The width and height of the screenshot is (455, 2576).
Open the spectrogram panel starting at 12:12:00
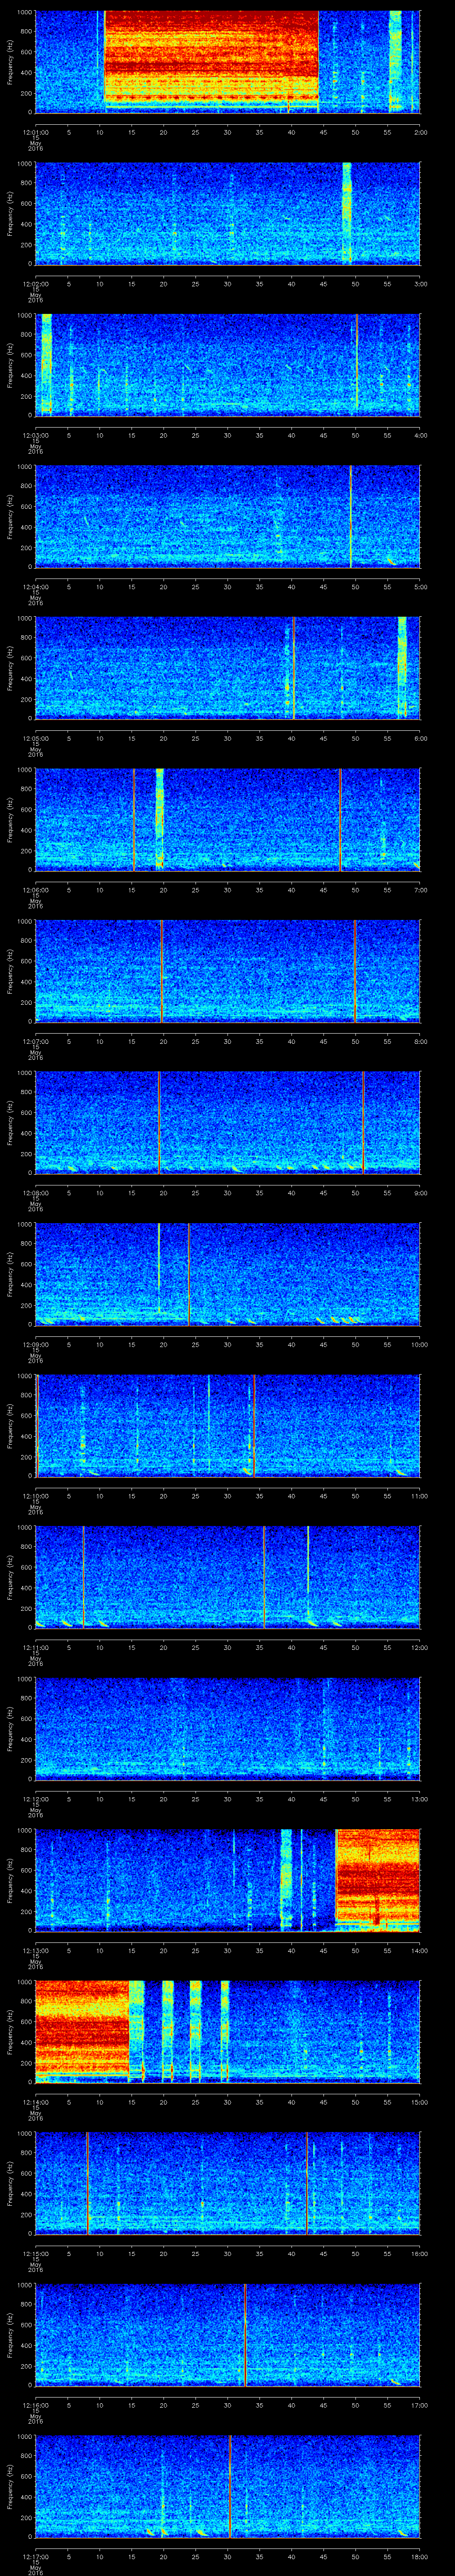228,1728
